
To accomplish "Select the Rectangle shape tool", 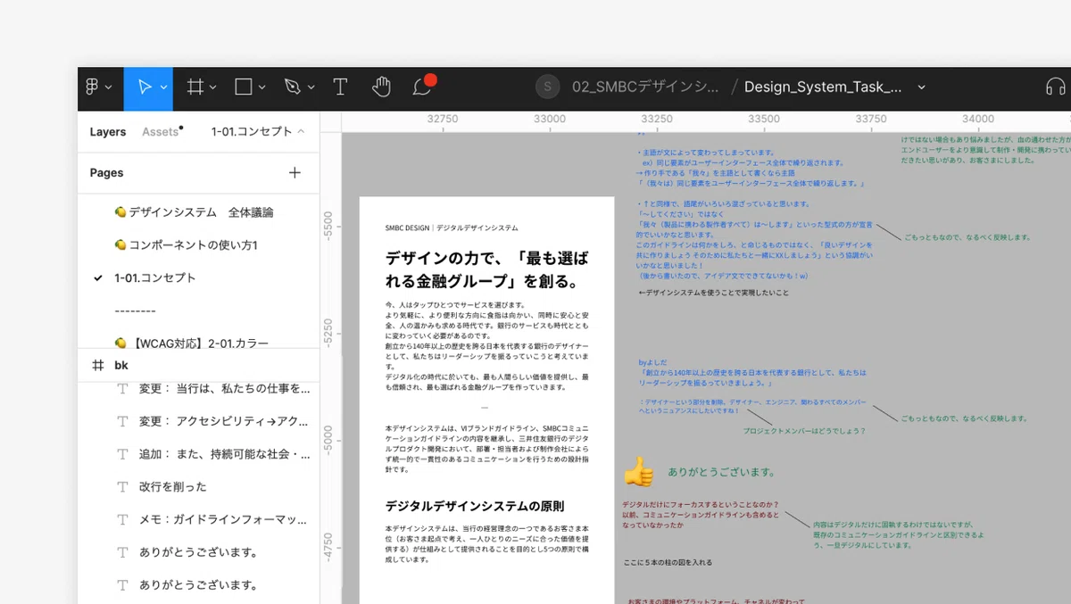I will coord(243,87).
